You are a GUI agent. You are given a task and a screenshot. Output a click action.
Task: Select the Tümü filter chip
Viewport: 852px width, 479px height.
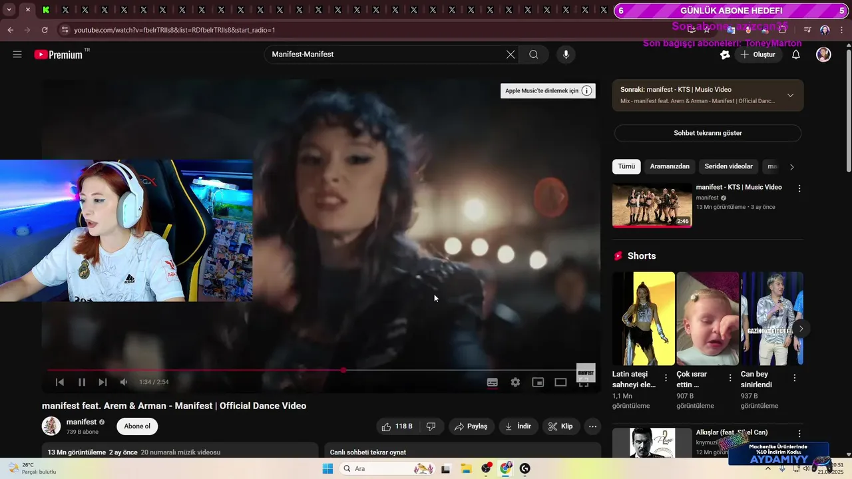[x=626, y=166]
